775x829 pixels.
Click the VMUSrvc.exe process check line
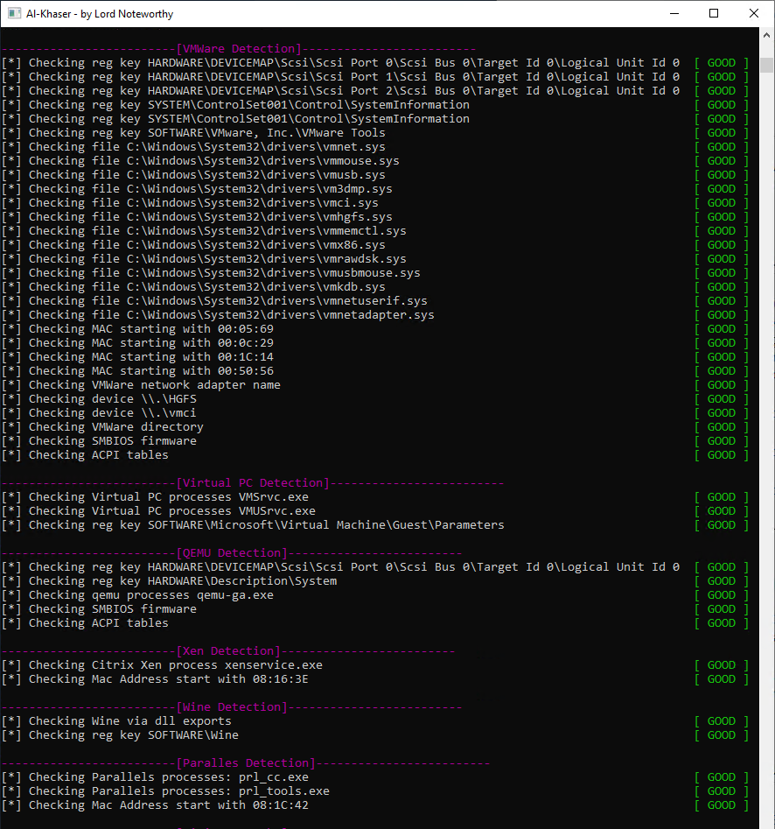[158, 511]
